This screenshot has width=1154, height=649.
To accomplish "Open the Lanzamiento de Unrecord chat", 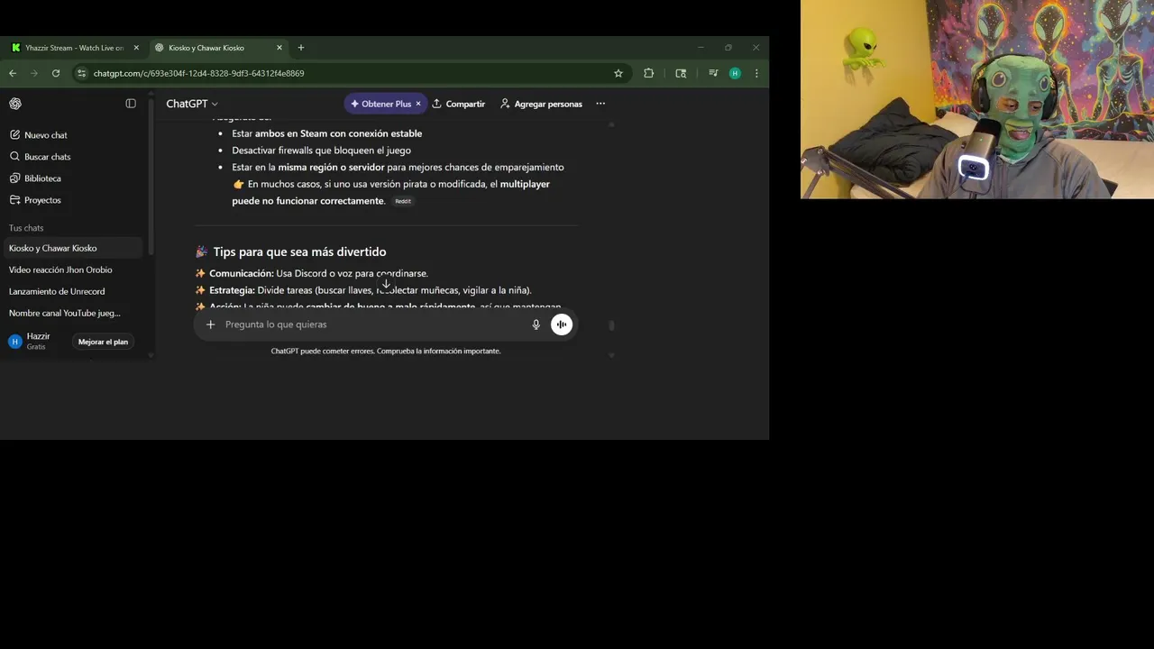I will (x=72, y=291).
